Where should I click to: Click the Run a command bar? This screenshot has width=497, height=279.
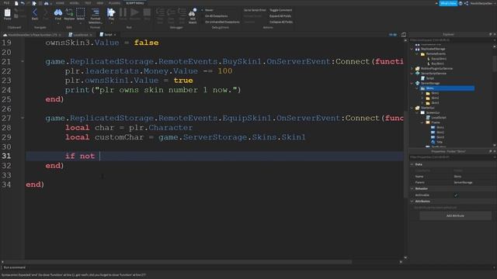coord(247,267)
